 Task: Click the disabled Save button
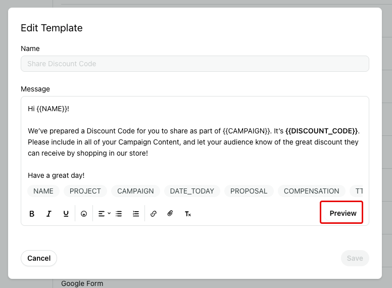(x=355, y=258)
